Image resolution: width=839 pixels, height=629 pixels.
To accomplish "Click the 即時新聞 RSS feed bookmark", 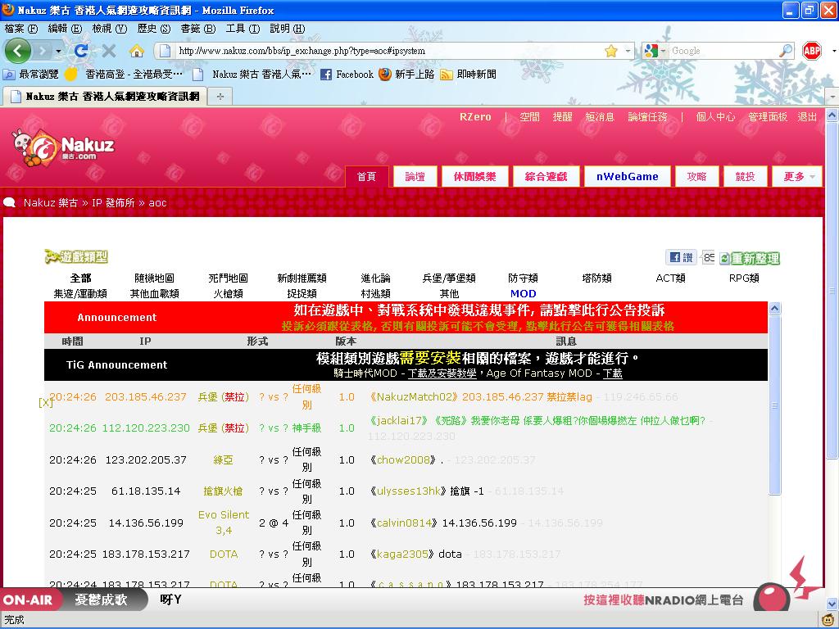I will pyautogui.click(x=468, y=75).
